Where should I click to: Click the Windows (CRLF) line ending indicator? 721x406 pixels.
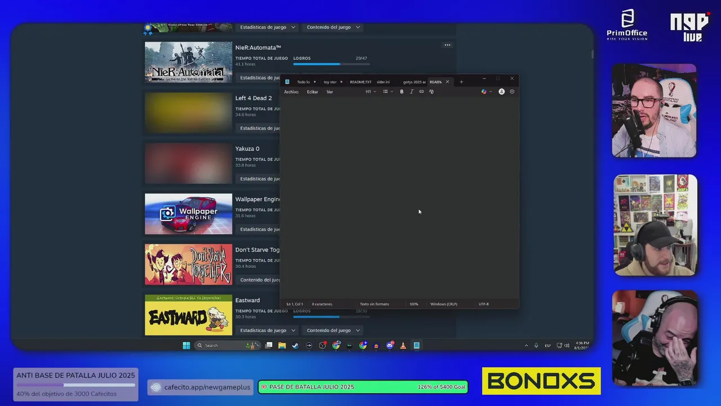[x=444, y=304]
